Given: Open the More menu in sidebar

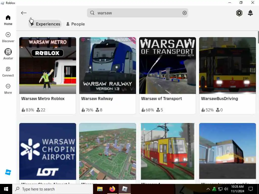Looking at the screenshot, I should tap(8, 89).
